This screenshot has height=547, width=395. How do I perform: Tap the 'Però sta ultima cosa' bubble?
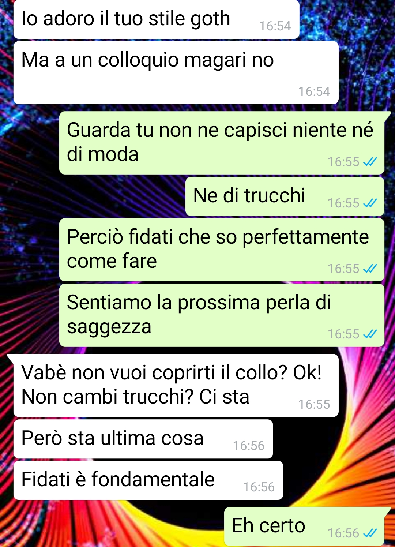tap(143, 439)
